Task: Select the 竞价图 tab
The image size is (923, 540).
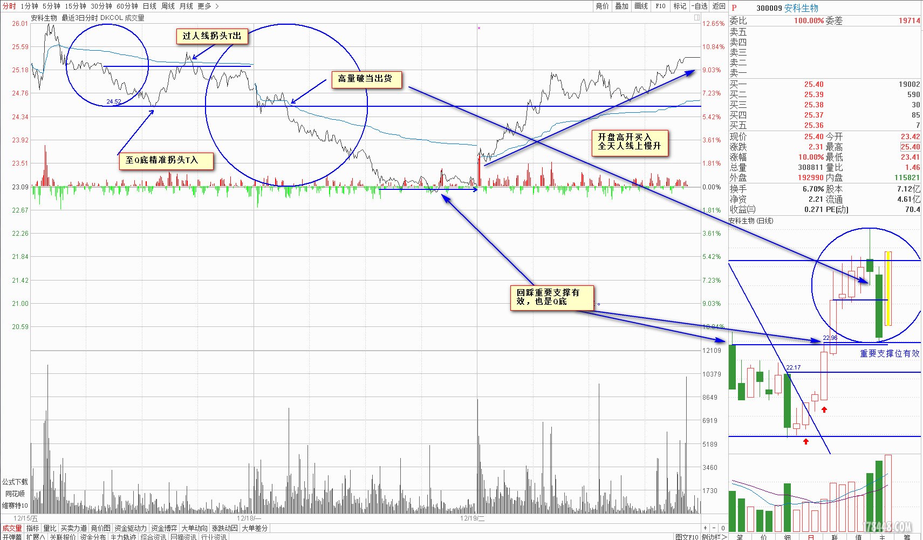Action: click(101, 528)
